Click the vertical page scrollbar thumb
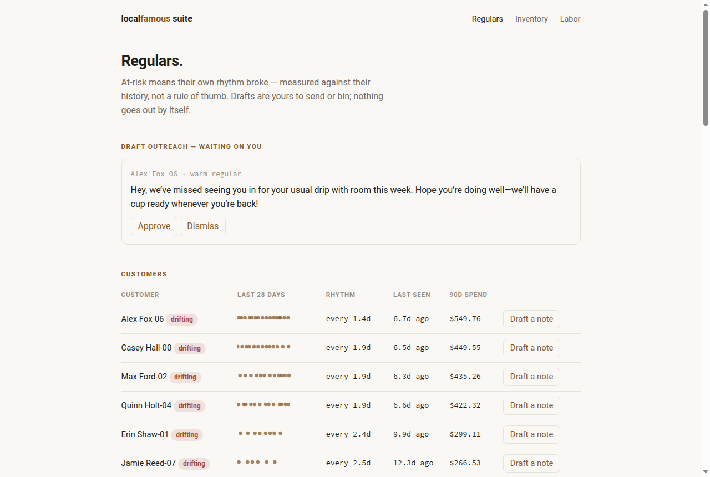 tap(706, 68)
